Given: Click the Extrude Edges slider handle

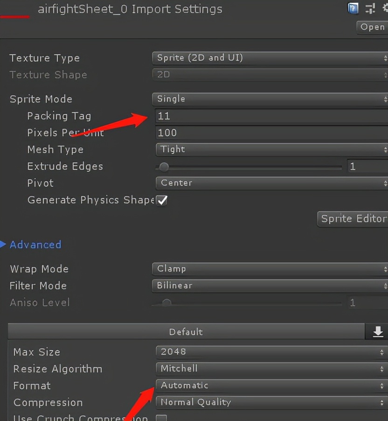Looking at the screenshot, I should point(164,167).
